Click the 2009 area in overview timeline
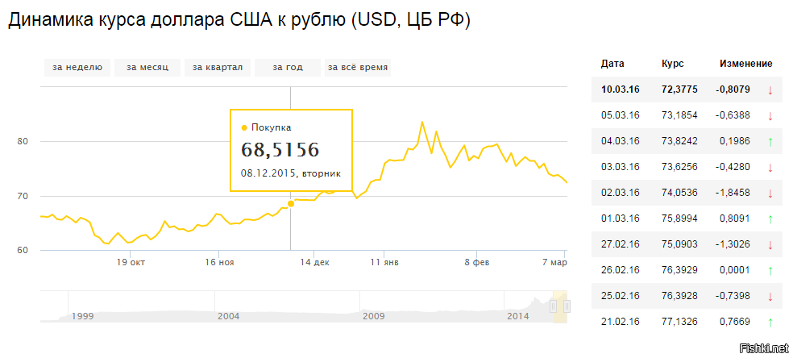 [374, 316]
